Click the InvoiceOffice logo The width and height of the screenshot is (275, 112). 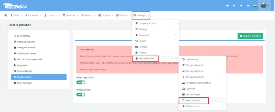click(x=15, y=6)
